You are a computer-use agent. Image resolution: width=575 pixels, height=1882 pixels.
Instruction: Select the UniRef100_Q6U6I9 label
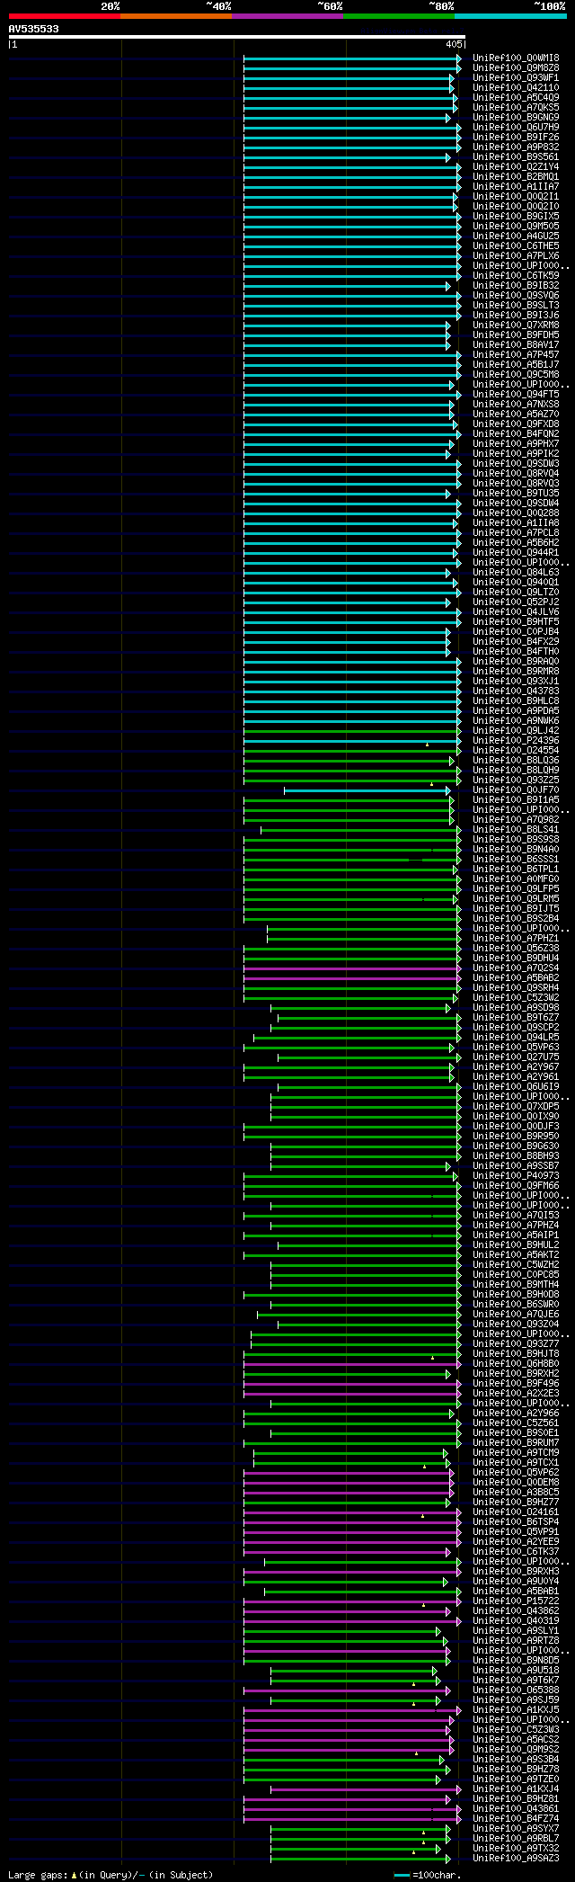click(516, 1087)
